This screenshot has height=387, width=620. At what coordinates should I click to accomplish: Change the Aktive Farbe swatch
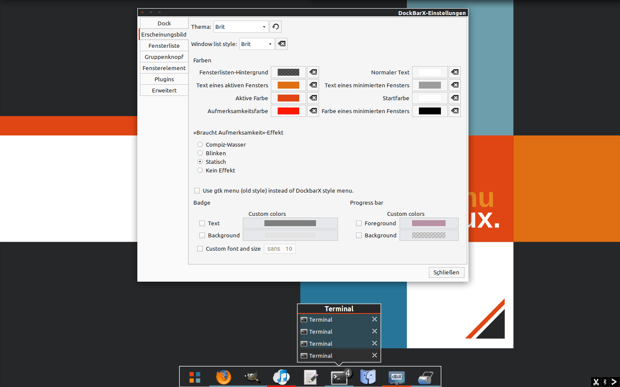(x=288, y=98)
